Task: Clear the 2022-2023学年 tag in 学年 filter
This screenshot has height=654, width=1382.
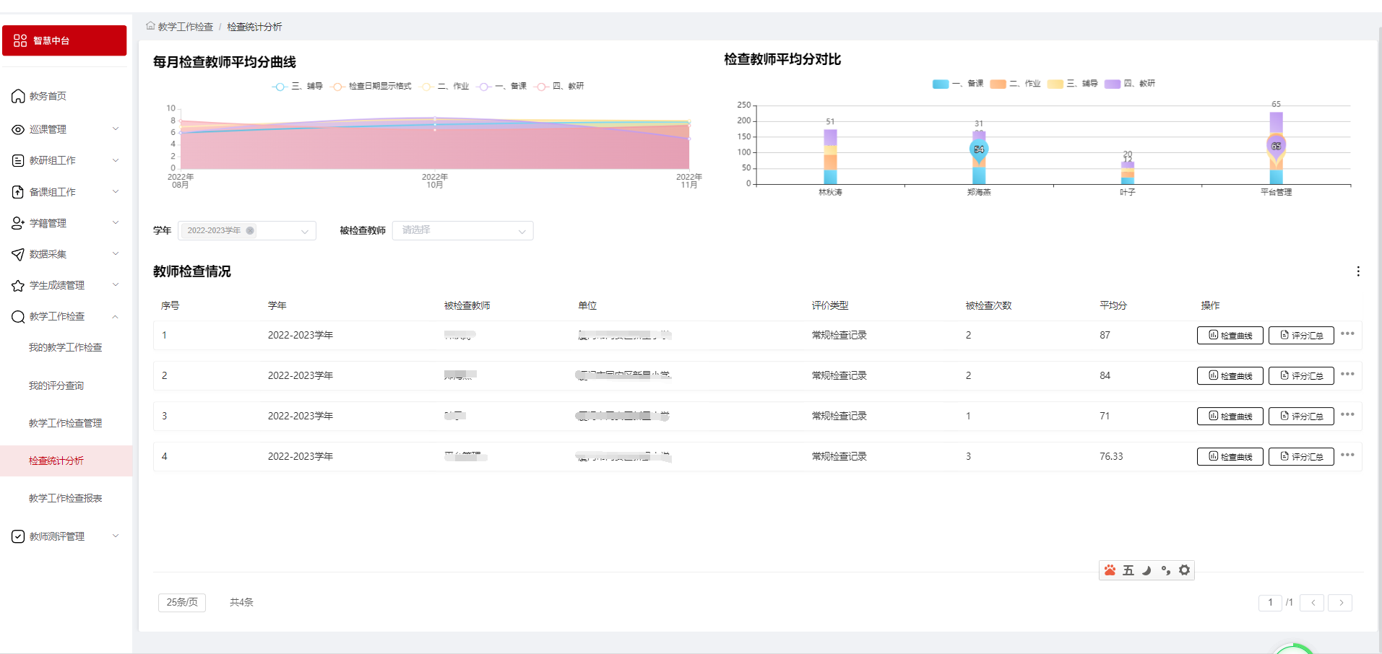Action: tap(250, 231)
